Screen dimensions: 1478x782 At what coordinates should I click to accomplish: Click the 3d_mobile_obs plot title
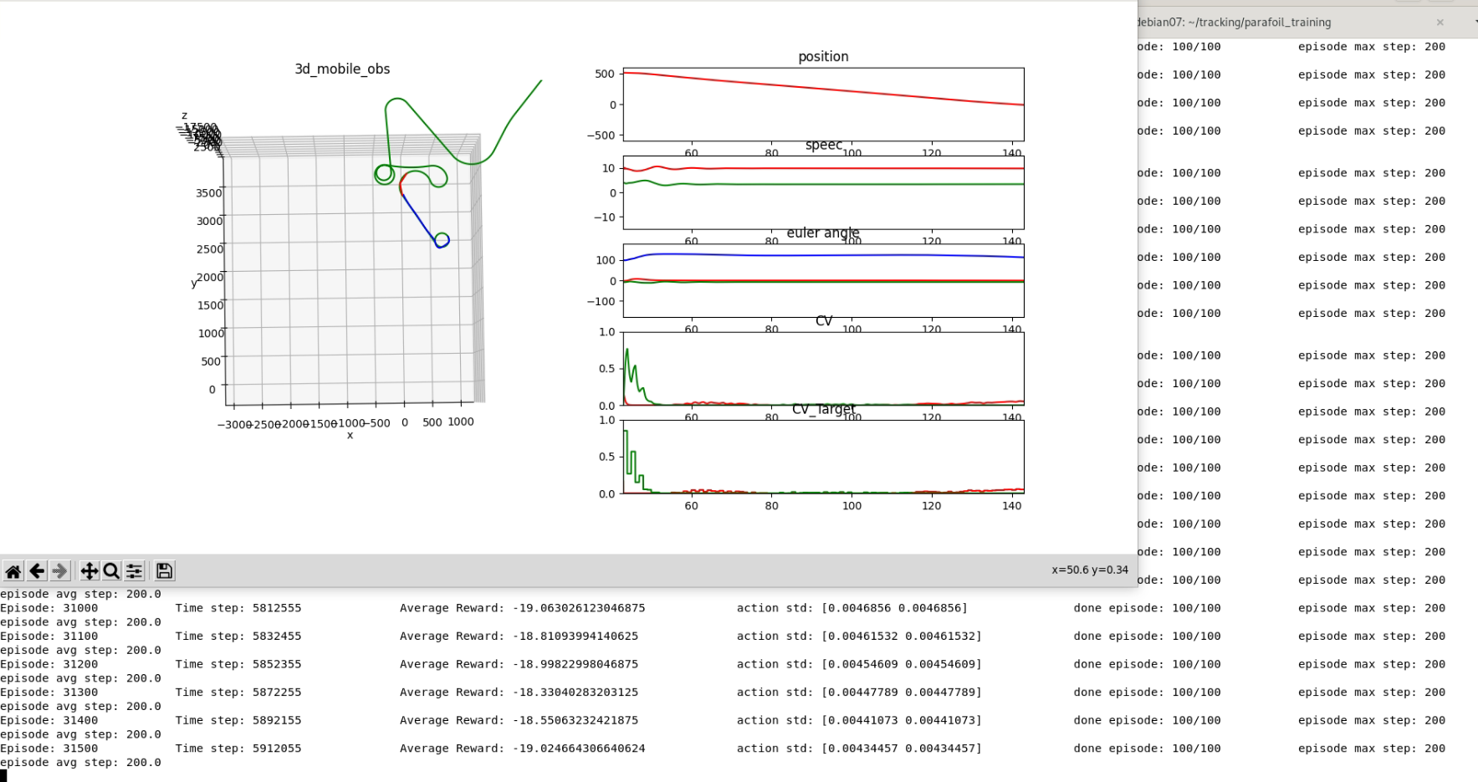342,69
